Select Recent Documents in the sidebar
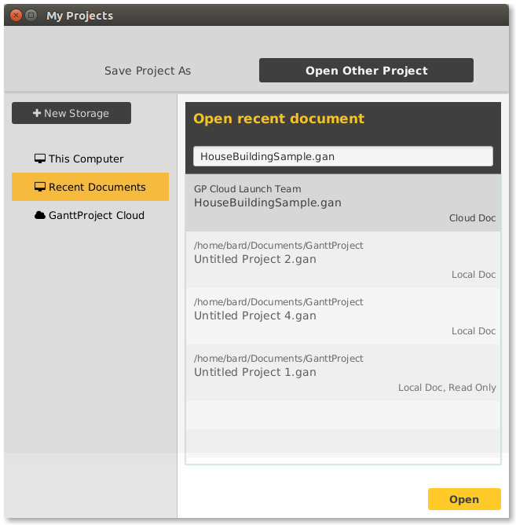Screen dimensions: 516x525 coord(90,187)
